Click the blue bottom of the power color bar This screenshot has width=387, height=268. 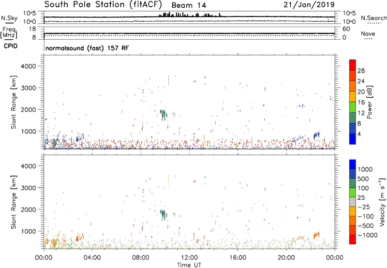[353, 139]
